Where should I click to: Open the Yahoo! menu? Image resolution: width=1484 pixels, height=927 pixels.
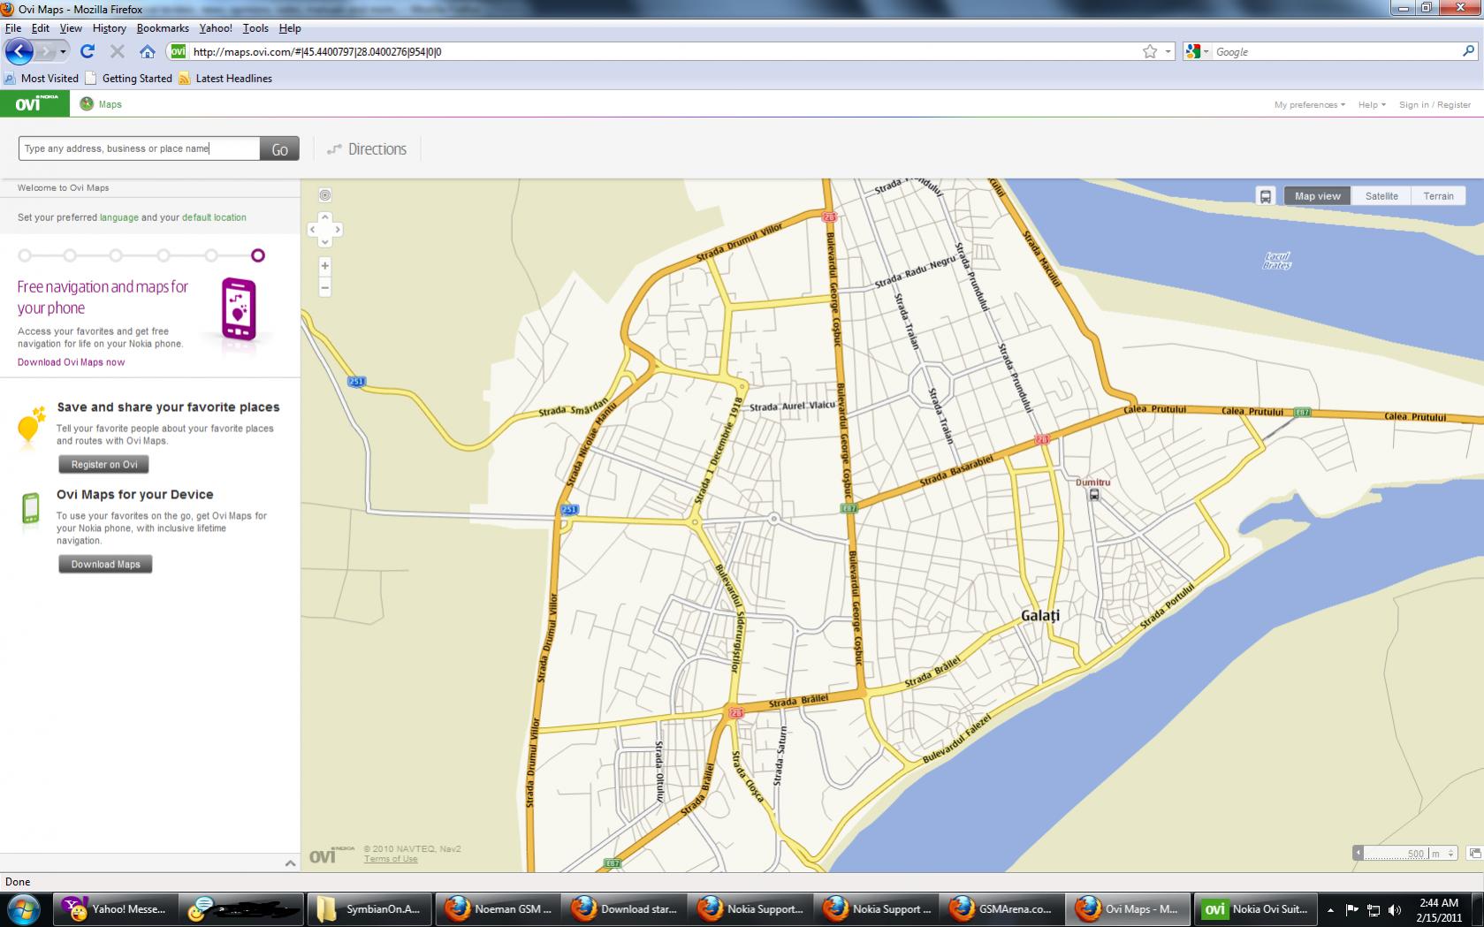click(216, 28)
